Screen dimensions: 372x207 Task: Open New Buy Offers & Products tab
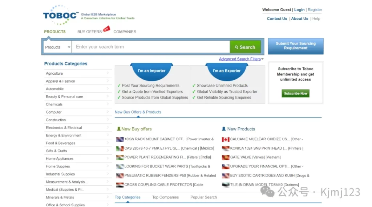pyautogui.click(x=138, y=112)
